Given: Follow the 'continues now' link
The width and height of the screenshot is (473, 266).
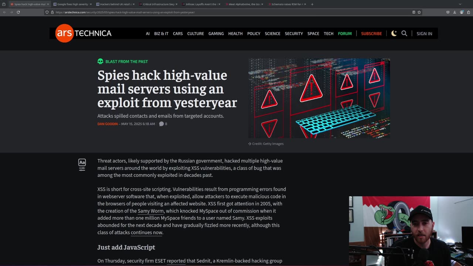Looking at the screenshot, I should click(x=146, y=232).
